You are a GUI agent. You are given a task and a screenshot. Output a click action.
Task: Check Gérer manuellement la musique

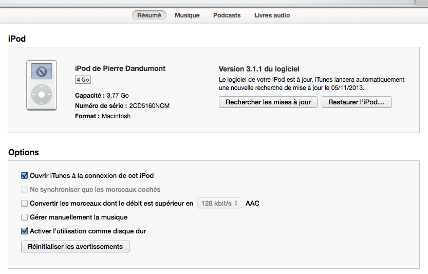click(24, 217)
